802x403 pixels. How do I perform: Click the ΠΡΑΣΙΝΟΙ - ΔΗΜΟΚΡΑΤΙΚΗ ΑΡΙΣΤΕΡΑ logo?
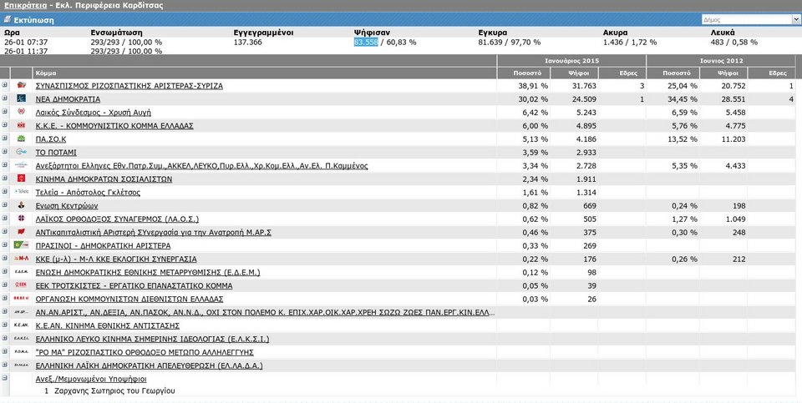(22, 246)
